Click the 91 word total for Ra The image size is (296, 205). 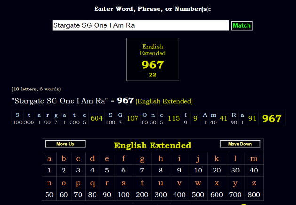pyautogui.click(x=252, y=118)
